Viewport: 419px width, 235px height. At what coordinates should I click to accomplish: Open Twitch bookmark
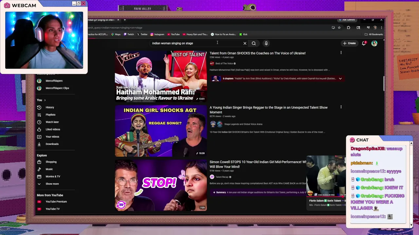point(129,34)
